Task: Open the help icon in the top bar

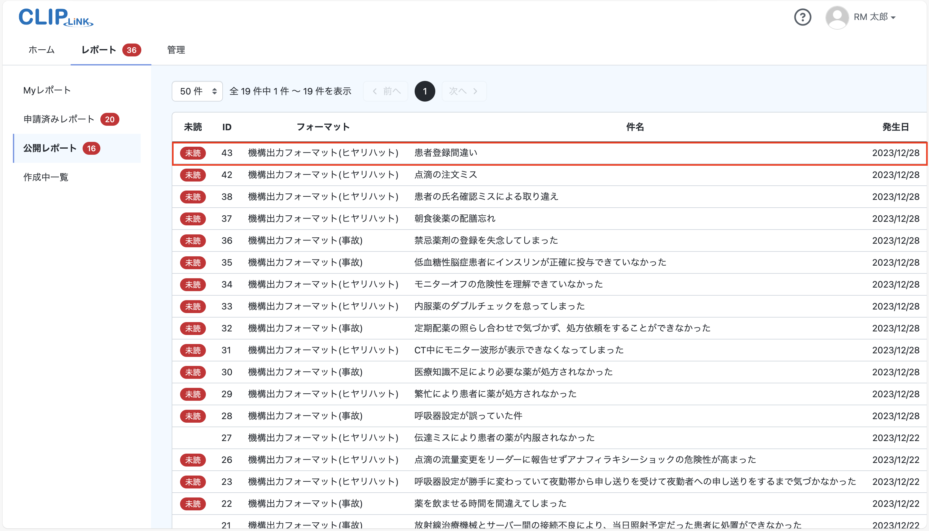Action: pos(803,17)
